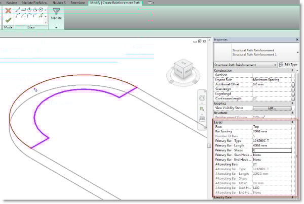Screen dimensions: 304x204
Task: Click the Primary Bar - Length value field
Action: 272,145
